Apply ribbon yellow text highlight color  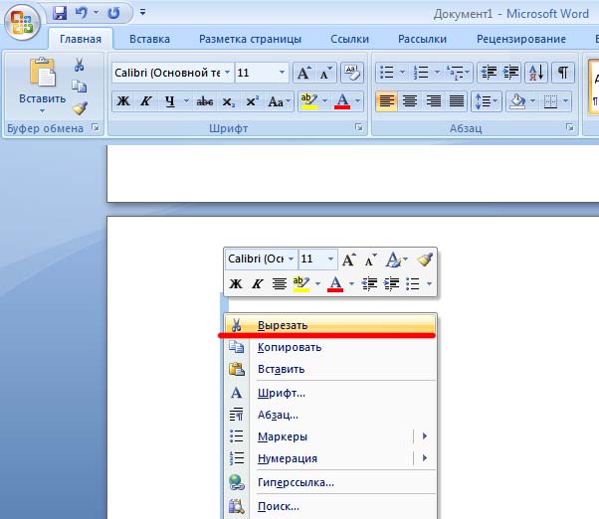308,101
